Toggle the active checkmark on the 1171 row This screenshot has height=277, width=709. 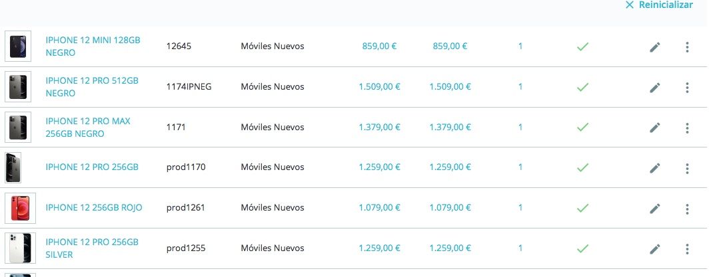tap(582, 128)
